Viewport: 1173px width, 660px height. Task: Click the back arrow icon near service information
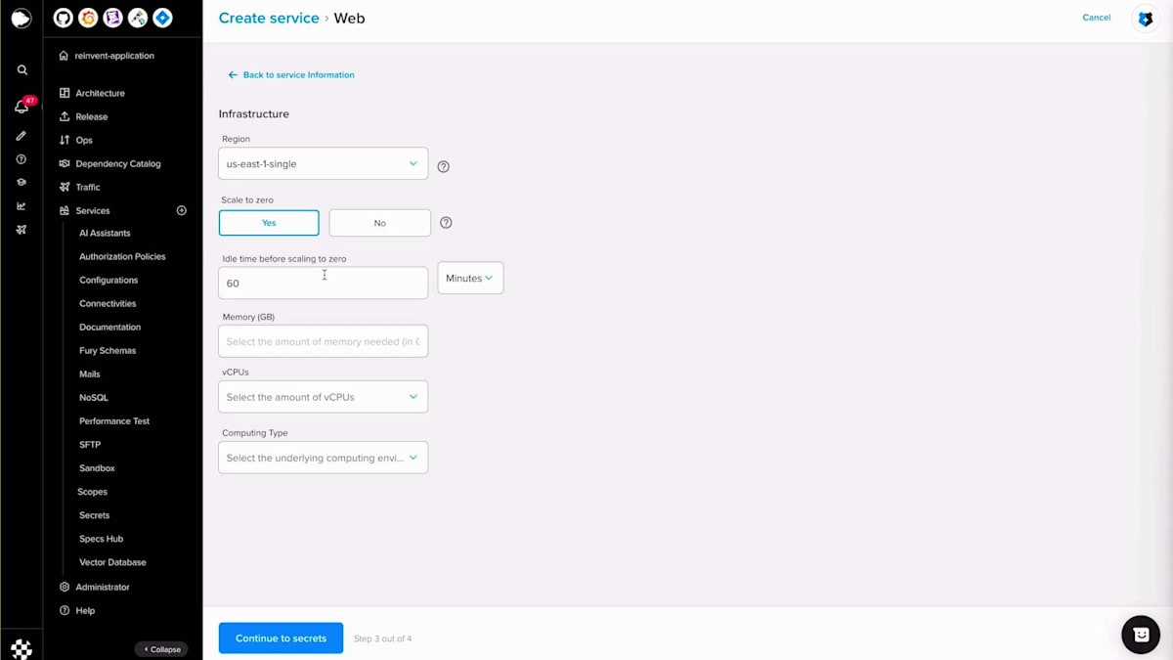[x=233, y=74]
